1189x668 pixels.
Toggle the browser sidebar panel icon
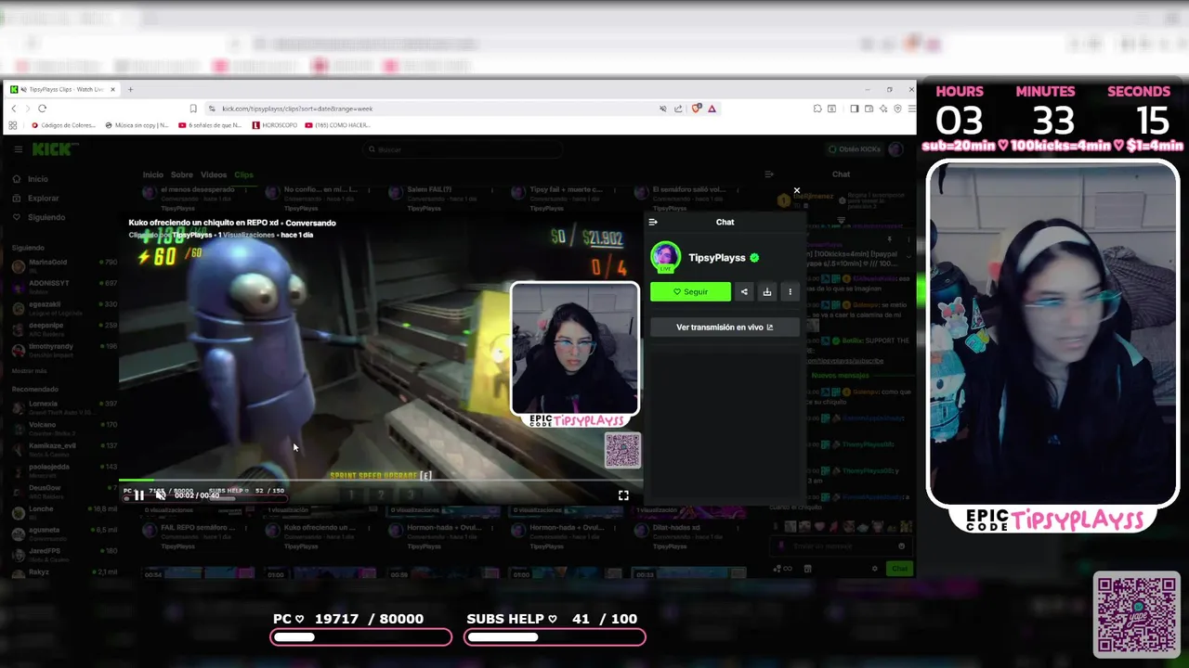coord(854,109)
